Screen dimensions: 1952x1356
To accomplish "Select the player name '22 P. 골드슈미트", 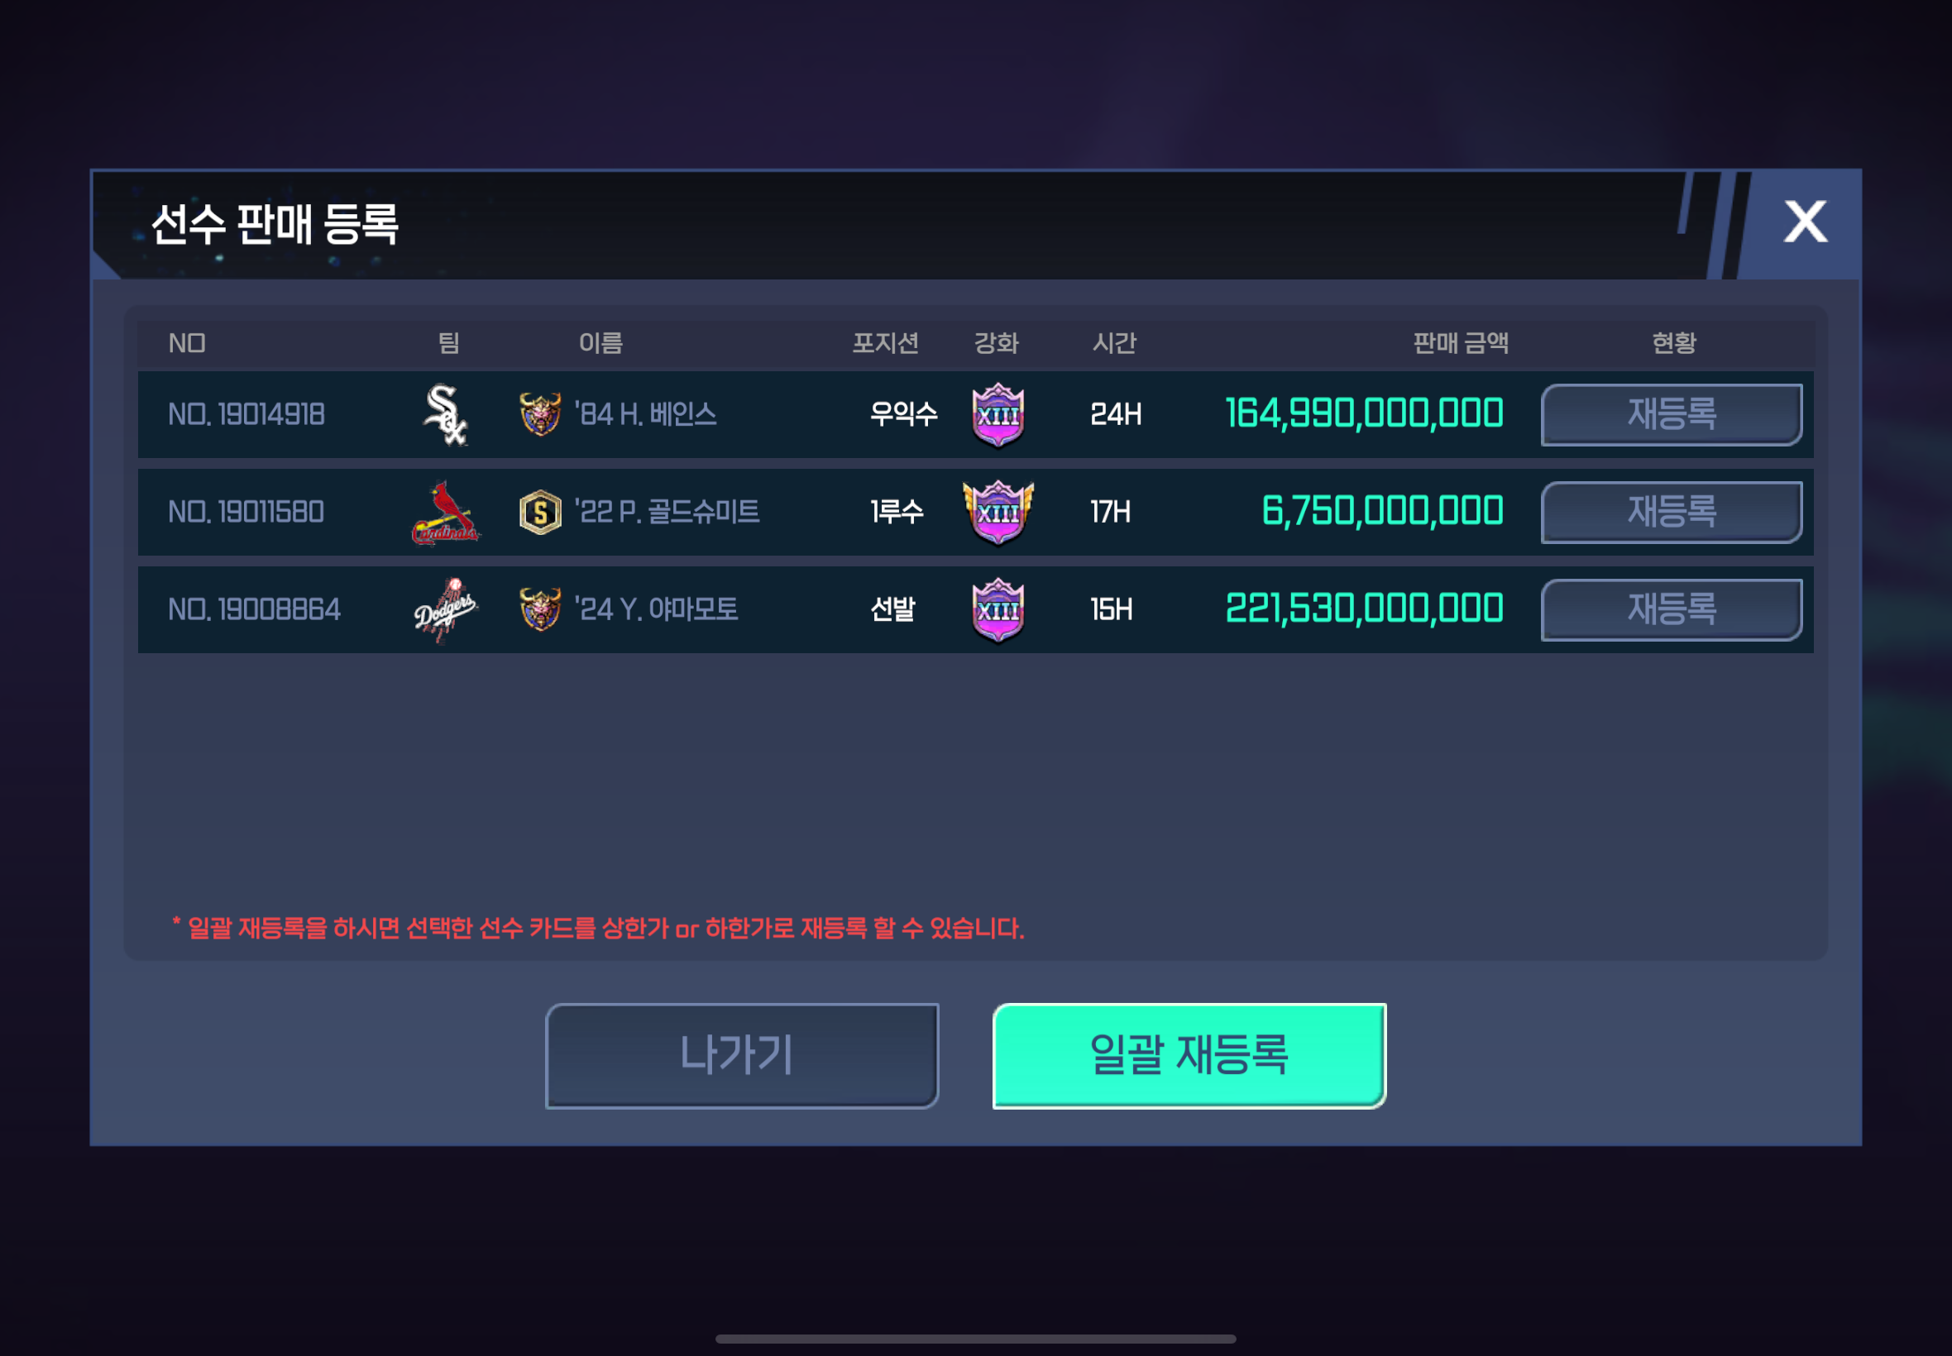I will (667, 513).
